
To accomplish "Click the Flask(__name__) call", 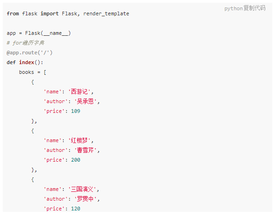I will pos(48,33).
